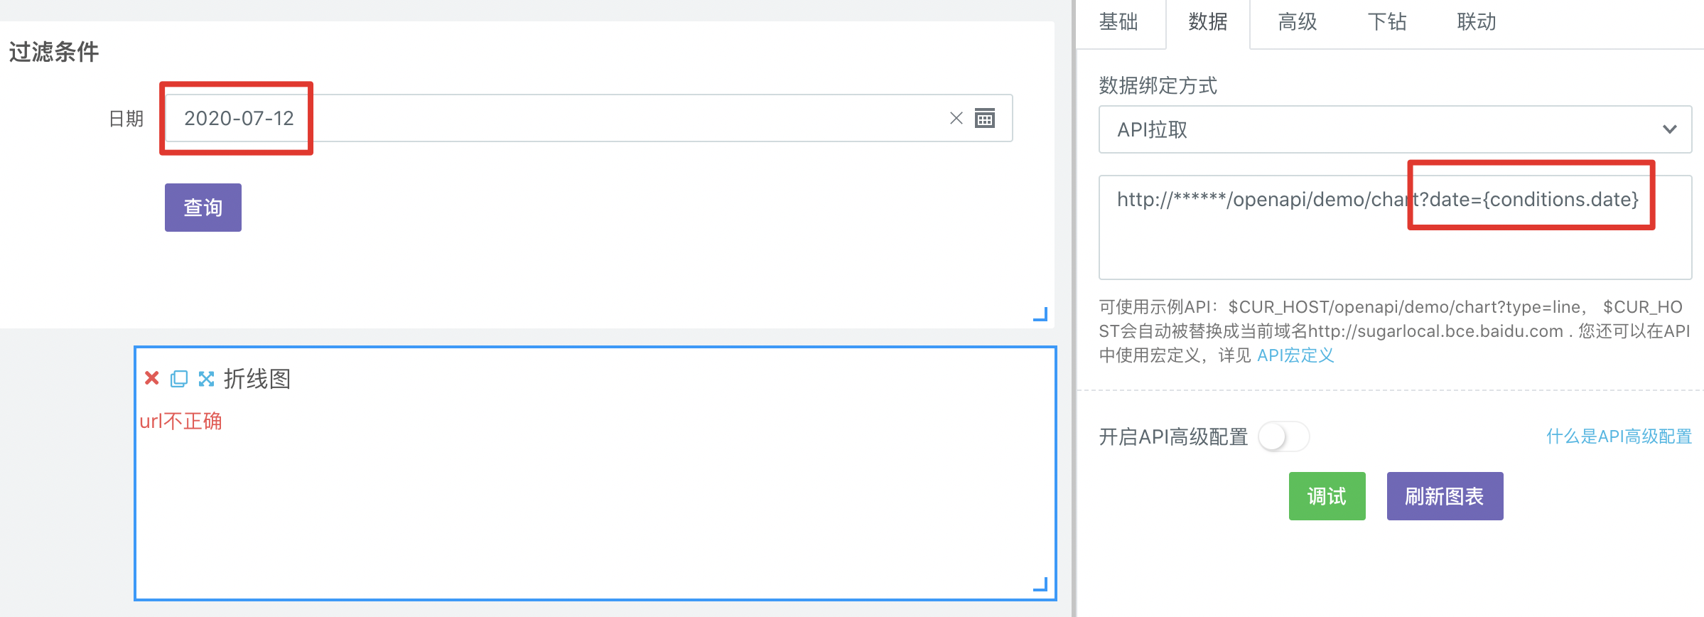Viewport: 1704px width, 617px height.
Task: Click the 过滤条件 heading
Action: tap(54, 52)
